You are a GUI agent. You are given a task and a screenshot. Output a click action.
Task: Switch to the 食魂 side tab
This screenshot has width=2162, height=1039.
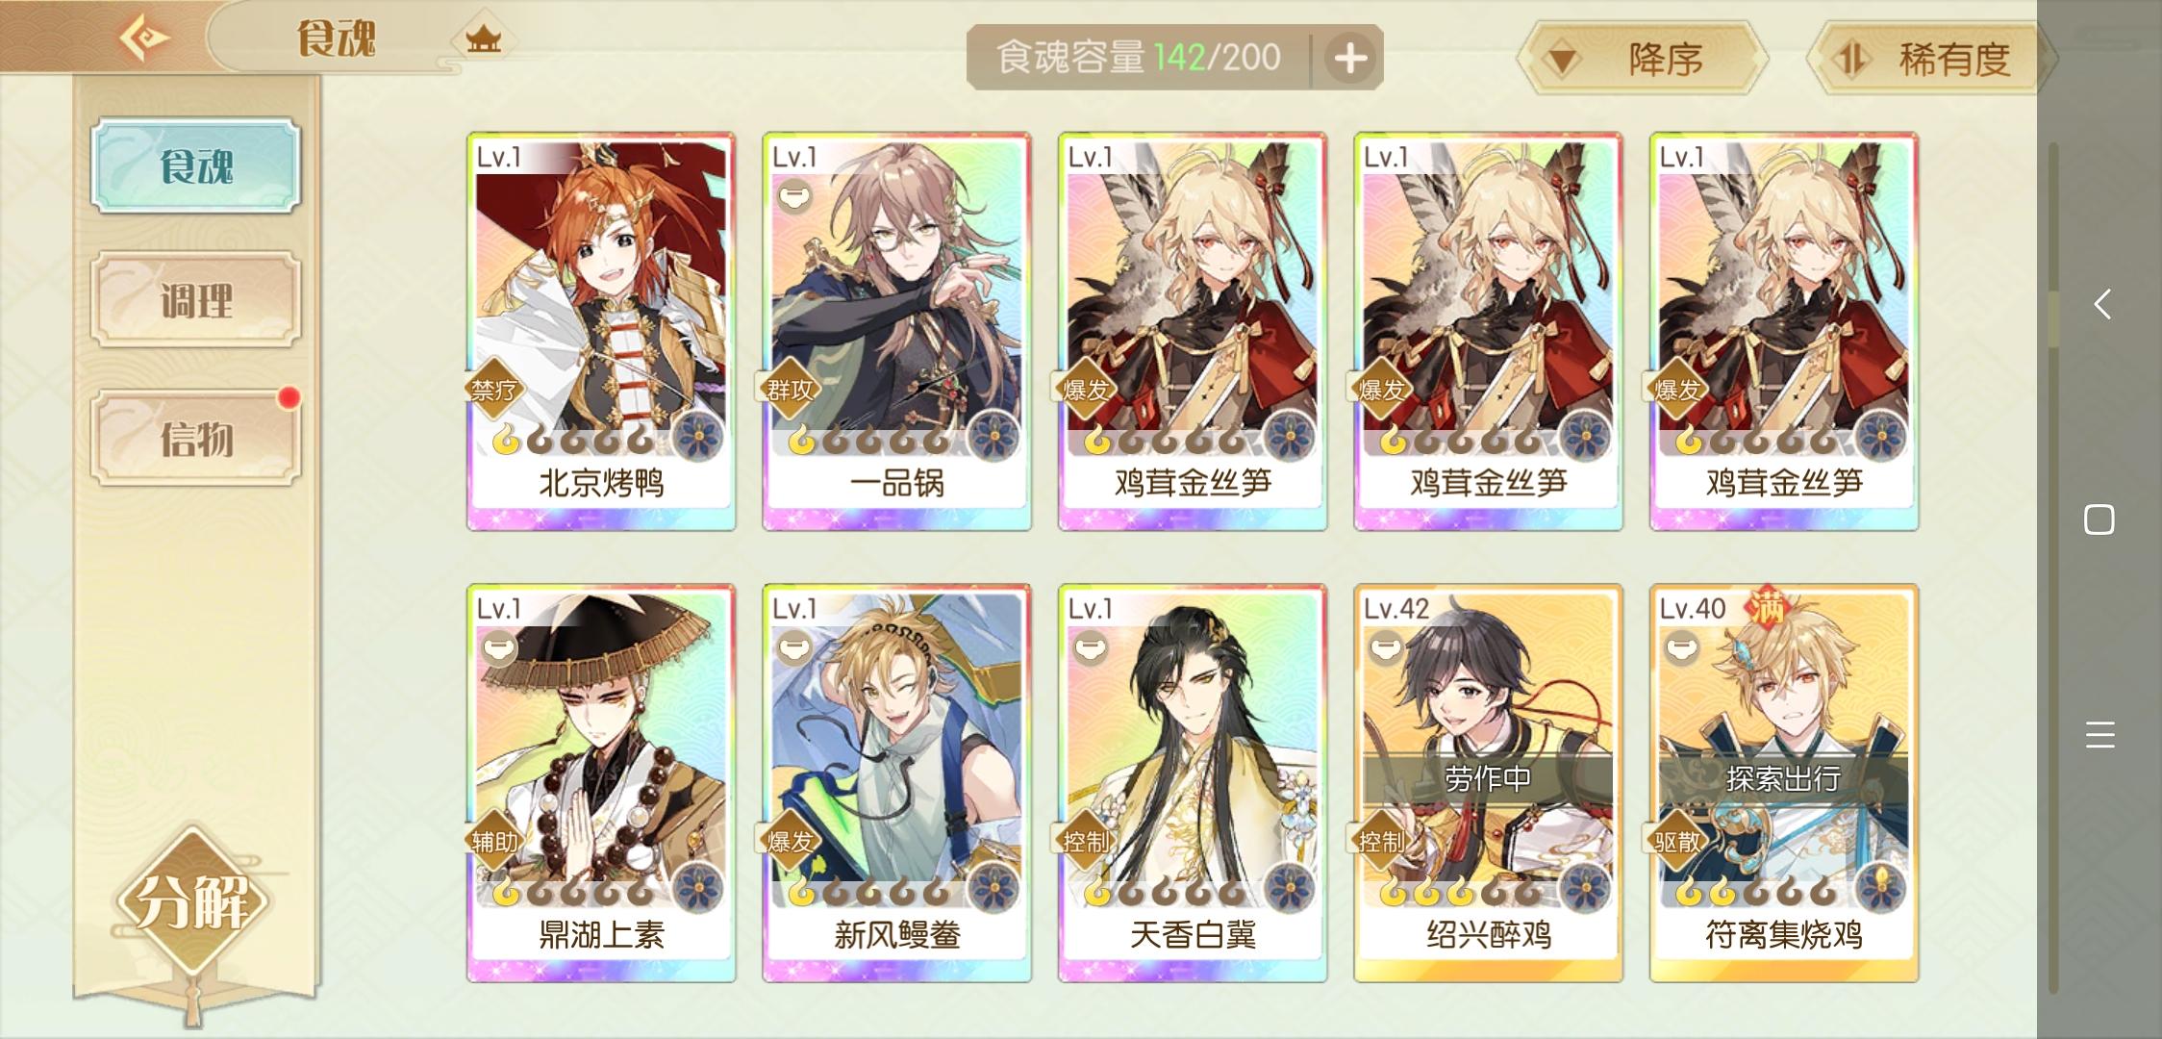click(196, 165)
